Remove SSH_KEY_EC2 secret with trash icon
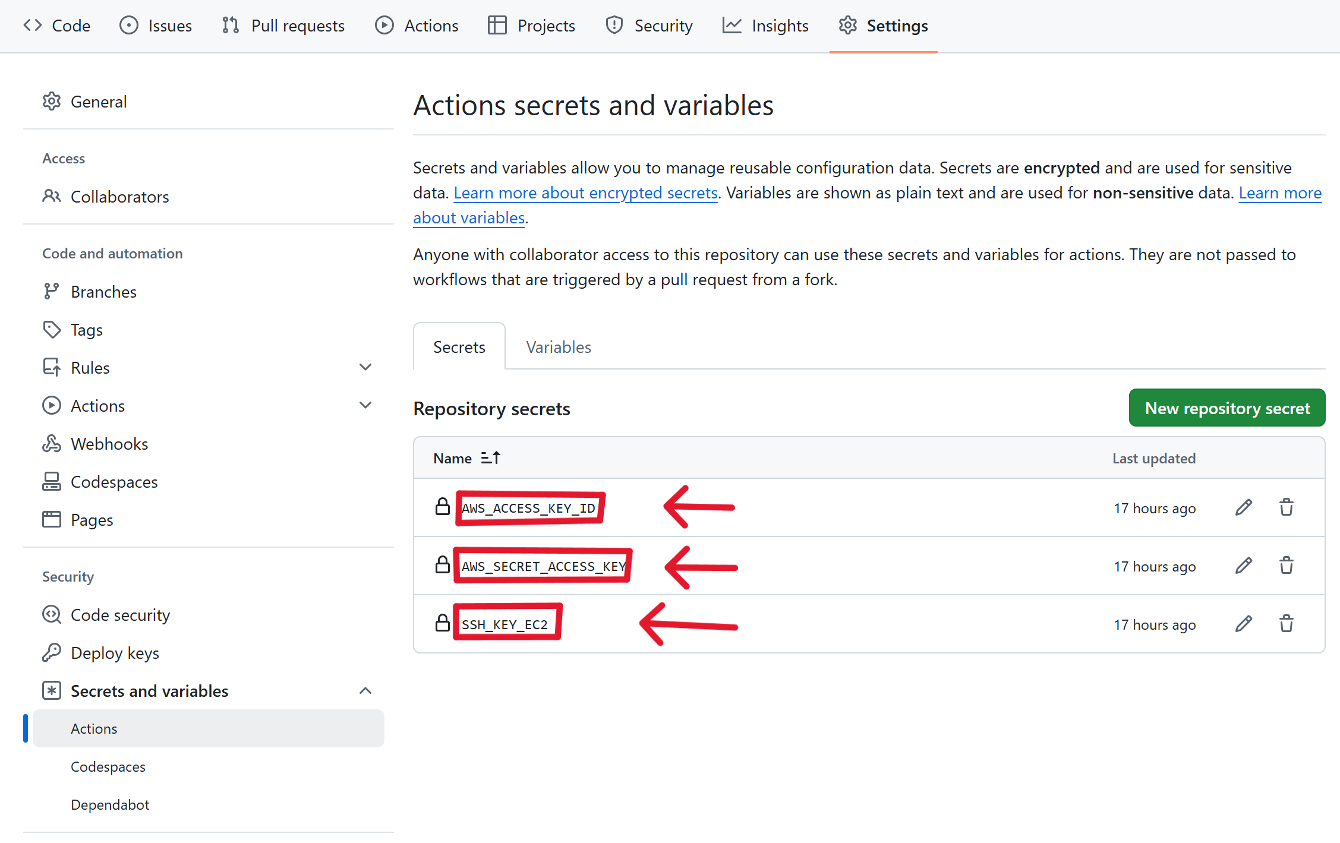Viewport: 1340px width, 843px height. click(x=1286, y=624)
